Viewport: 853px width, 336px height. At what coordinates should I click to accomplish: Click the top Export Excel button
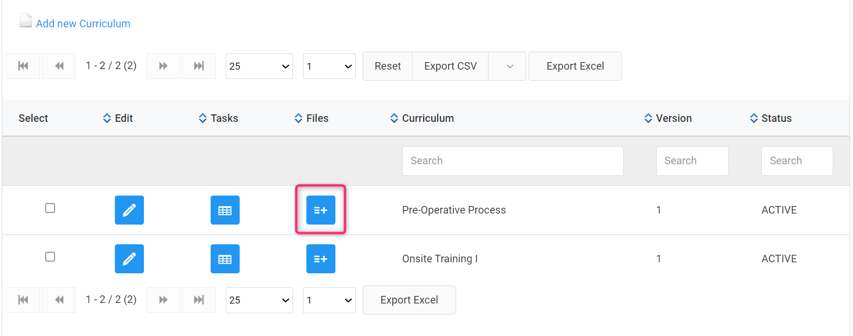pos(575,66)
